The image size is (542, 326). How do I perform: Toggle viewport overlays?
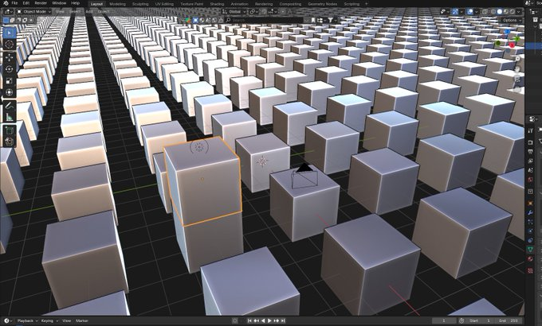(470, 12)
